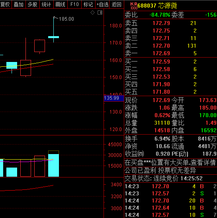This screenshot has width=217, height=218.
Task: Select the 买四 price 171.90
Action: tap(161, 84)
